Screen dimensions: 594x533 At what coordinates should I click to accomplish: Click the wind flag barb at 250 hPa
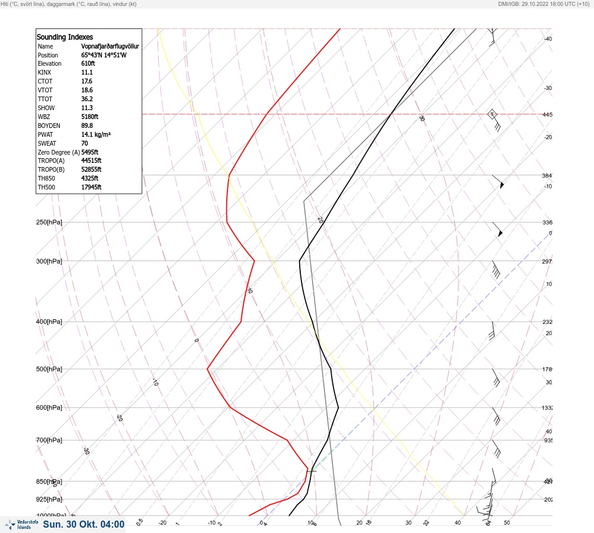(497, 230)
